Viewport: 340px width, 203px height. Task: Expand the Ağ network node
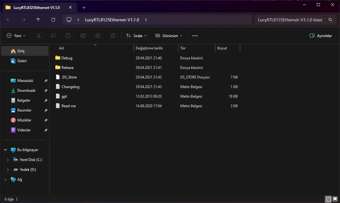(x=6, y=180)
